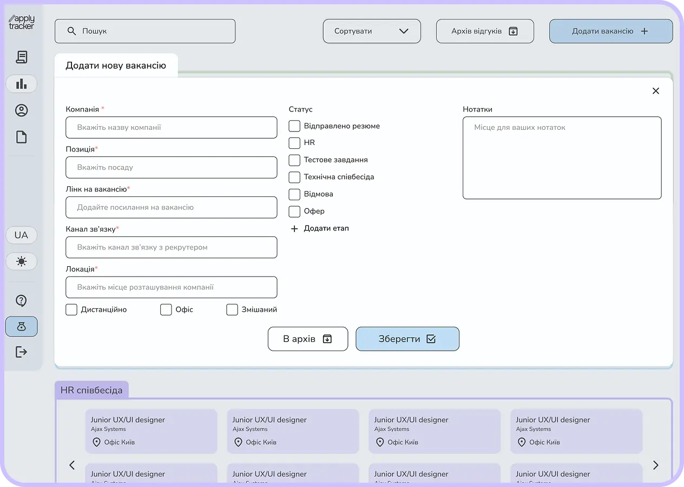Click the money bag donate icon
The width and height of the screenshot is (684, 487).
point(22,327)
